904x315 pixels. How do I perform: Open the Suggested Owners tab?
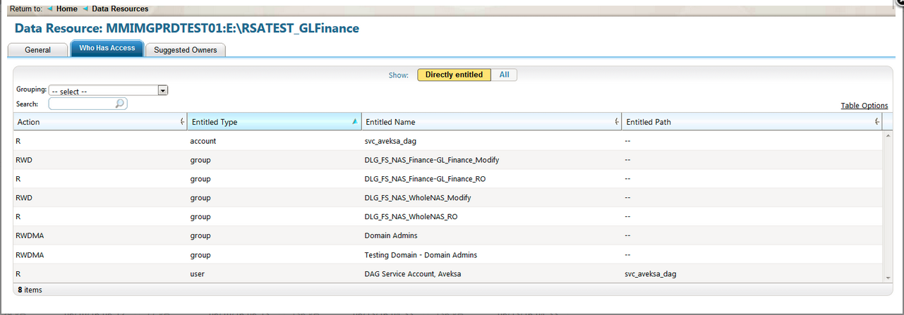[186, 50]
